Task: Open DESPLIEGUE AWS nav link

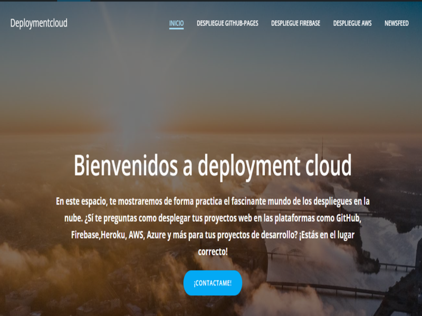Action: [352, 23]
